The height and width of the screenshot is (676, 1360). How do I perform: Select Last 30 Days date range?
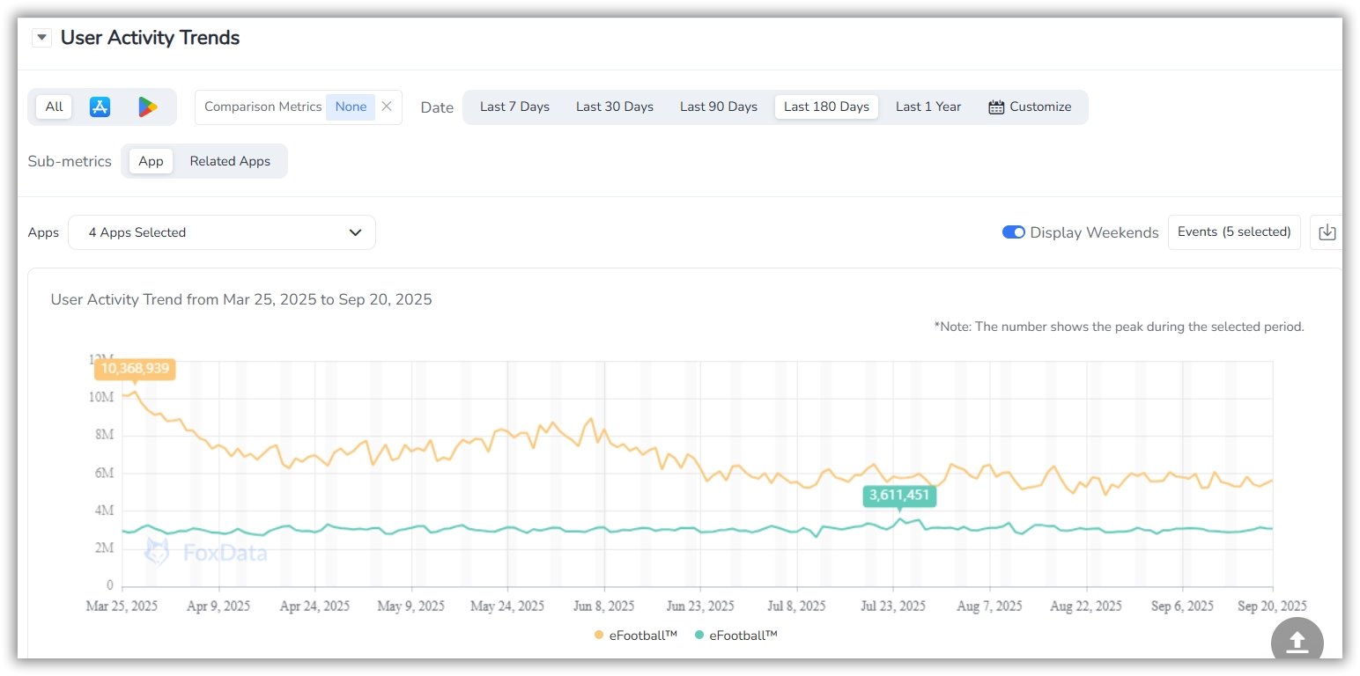[615, 107]
